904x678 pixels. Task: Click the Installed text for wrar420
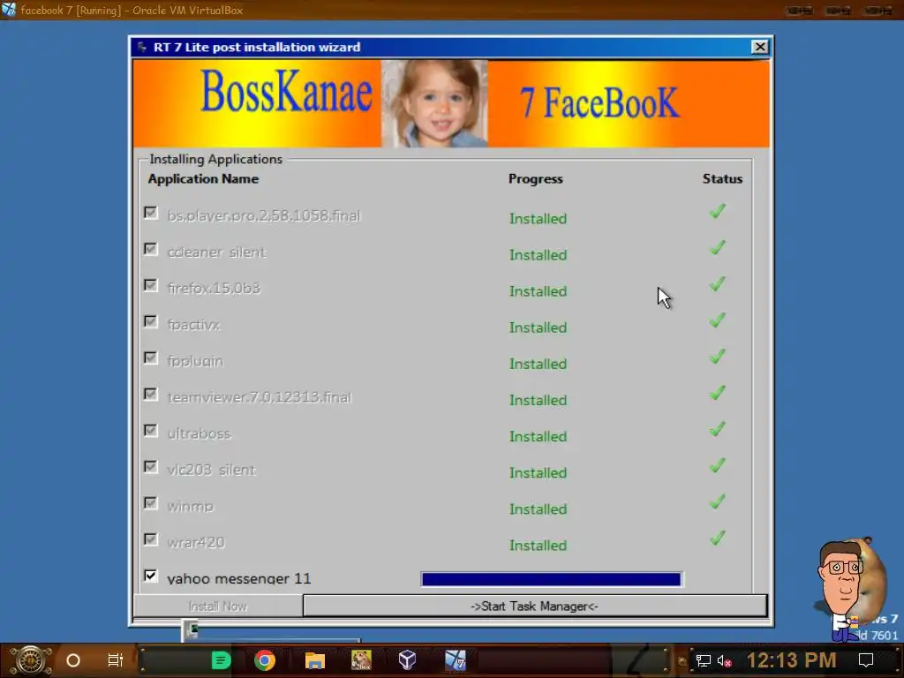pos(538,546)
